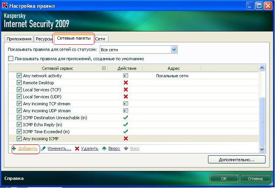Click the Локальные сети address cell
The height and width of the screenshot is (188, 275).
[172, 76]
